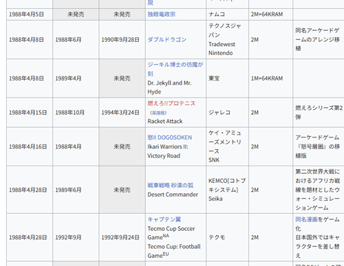Click 1988年4月28日 in the キャプテン翼 row
344x266 pixels.
[28, 237]
